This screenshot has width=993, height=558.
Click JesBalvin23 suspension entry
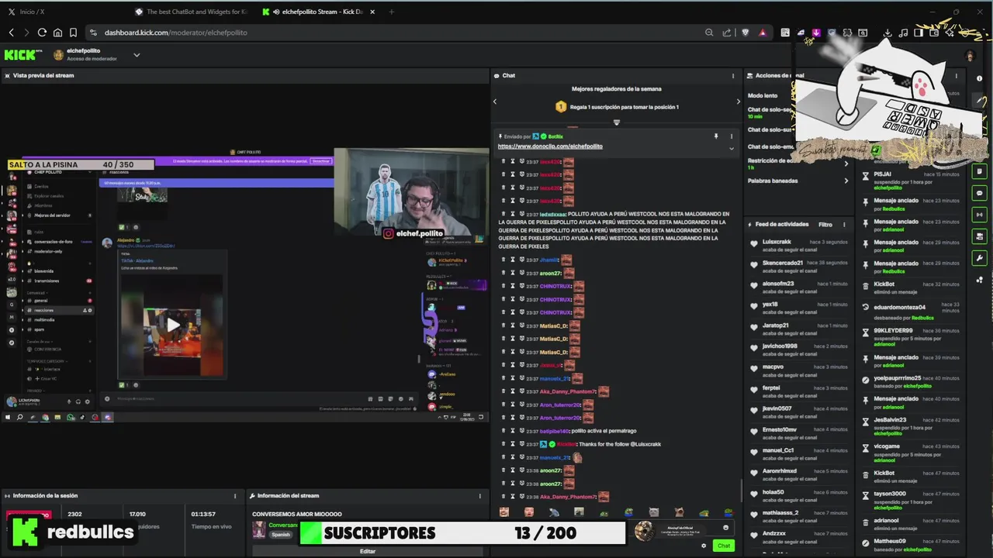click(912, 426)
